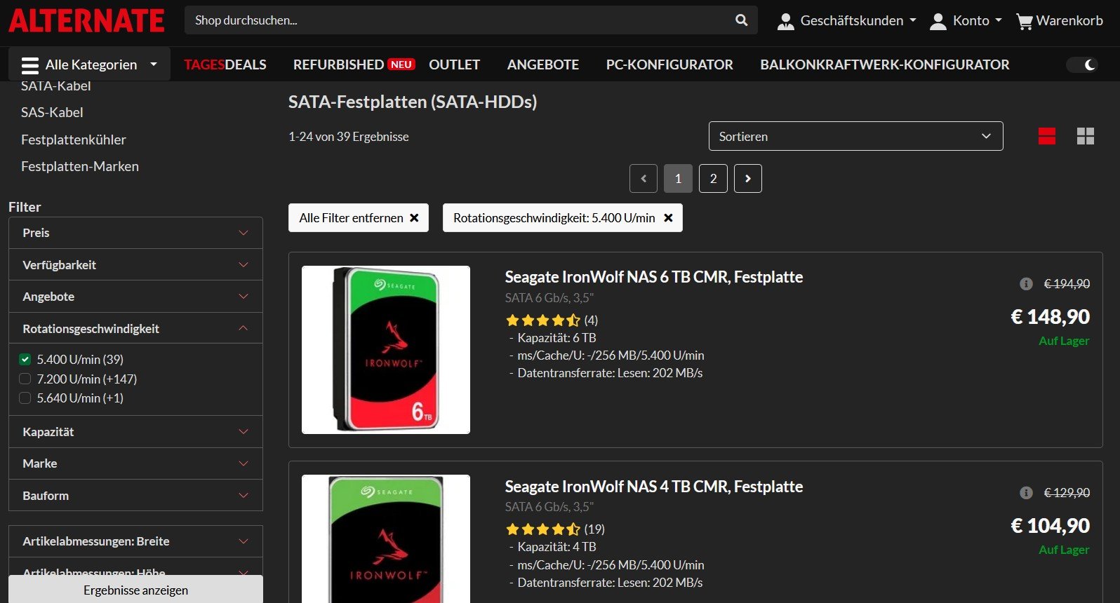Open the Warenkorb cart icon

[1025, 22]
